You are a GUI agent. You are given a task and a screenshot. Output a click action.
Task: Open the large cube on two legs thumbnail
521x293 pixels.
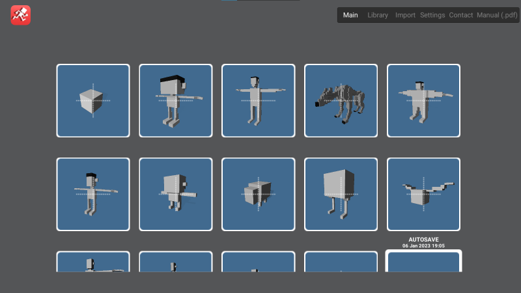341,194
